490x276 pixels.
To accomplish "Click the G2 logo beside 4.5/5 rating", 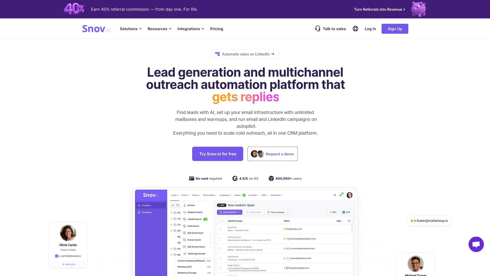I will [235, 178].
